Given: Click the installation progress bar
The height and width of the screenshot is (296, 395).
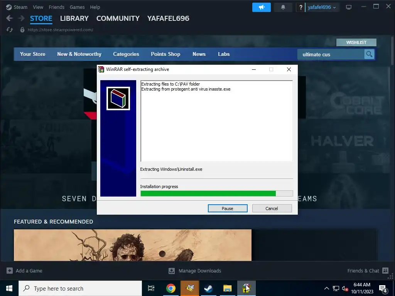Looking at the screenshot, I should 217,193.
